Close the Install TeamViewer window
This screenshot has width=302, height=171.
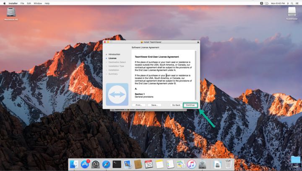click(x=105, y=42)
